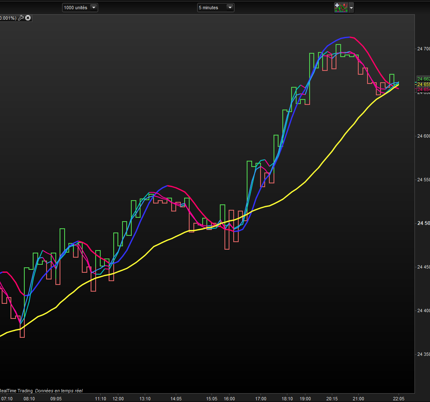Remove the indicator with the X icon
This screenshot has width=430, height=402.
click(x=28, y=18)
